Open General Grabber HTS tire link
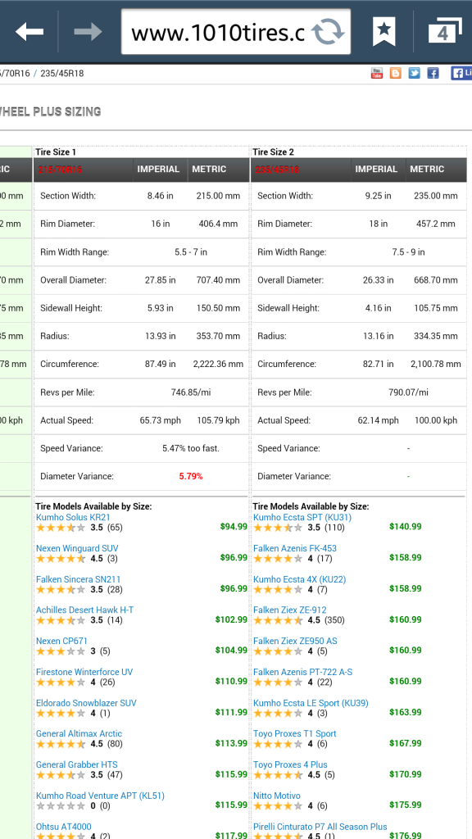472x839 pixels. 76,764
